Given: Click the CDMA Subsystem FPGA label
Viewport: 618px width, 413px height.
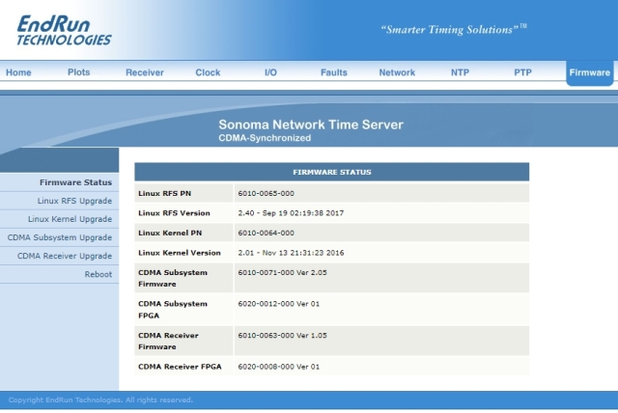Looking at the screenshot, I should [173, 310].
